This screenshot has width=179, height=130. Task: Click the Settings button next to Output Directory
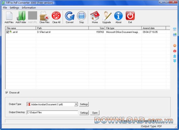click(x=84, y=113)
